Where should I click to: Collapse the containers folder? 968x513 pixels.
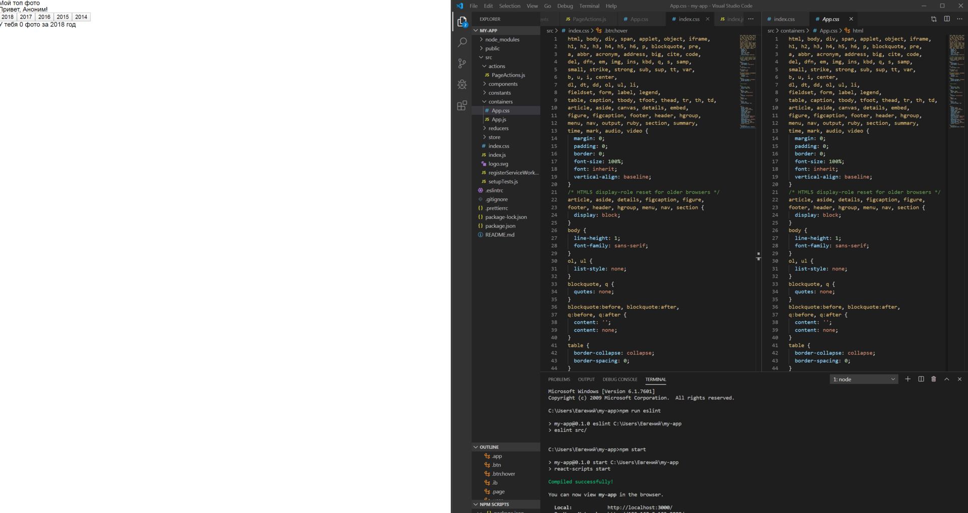point(500,102)
